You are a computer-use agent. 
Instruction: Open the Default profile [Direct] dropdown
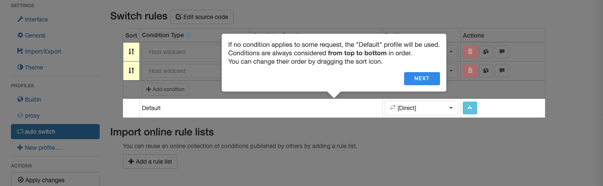pyautogui.click(x=421, y=108)
